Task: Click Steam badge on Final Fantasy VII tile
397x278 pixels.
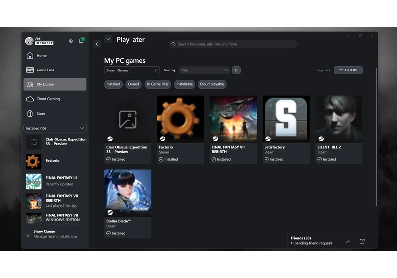Action: coord(215,139)
